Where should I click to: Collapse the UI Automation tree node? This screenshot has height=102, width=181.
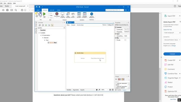pos(41,35)
